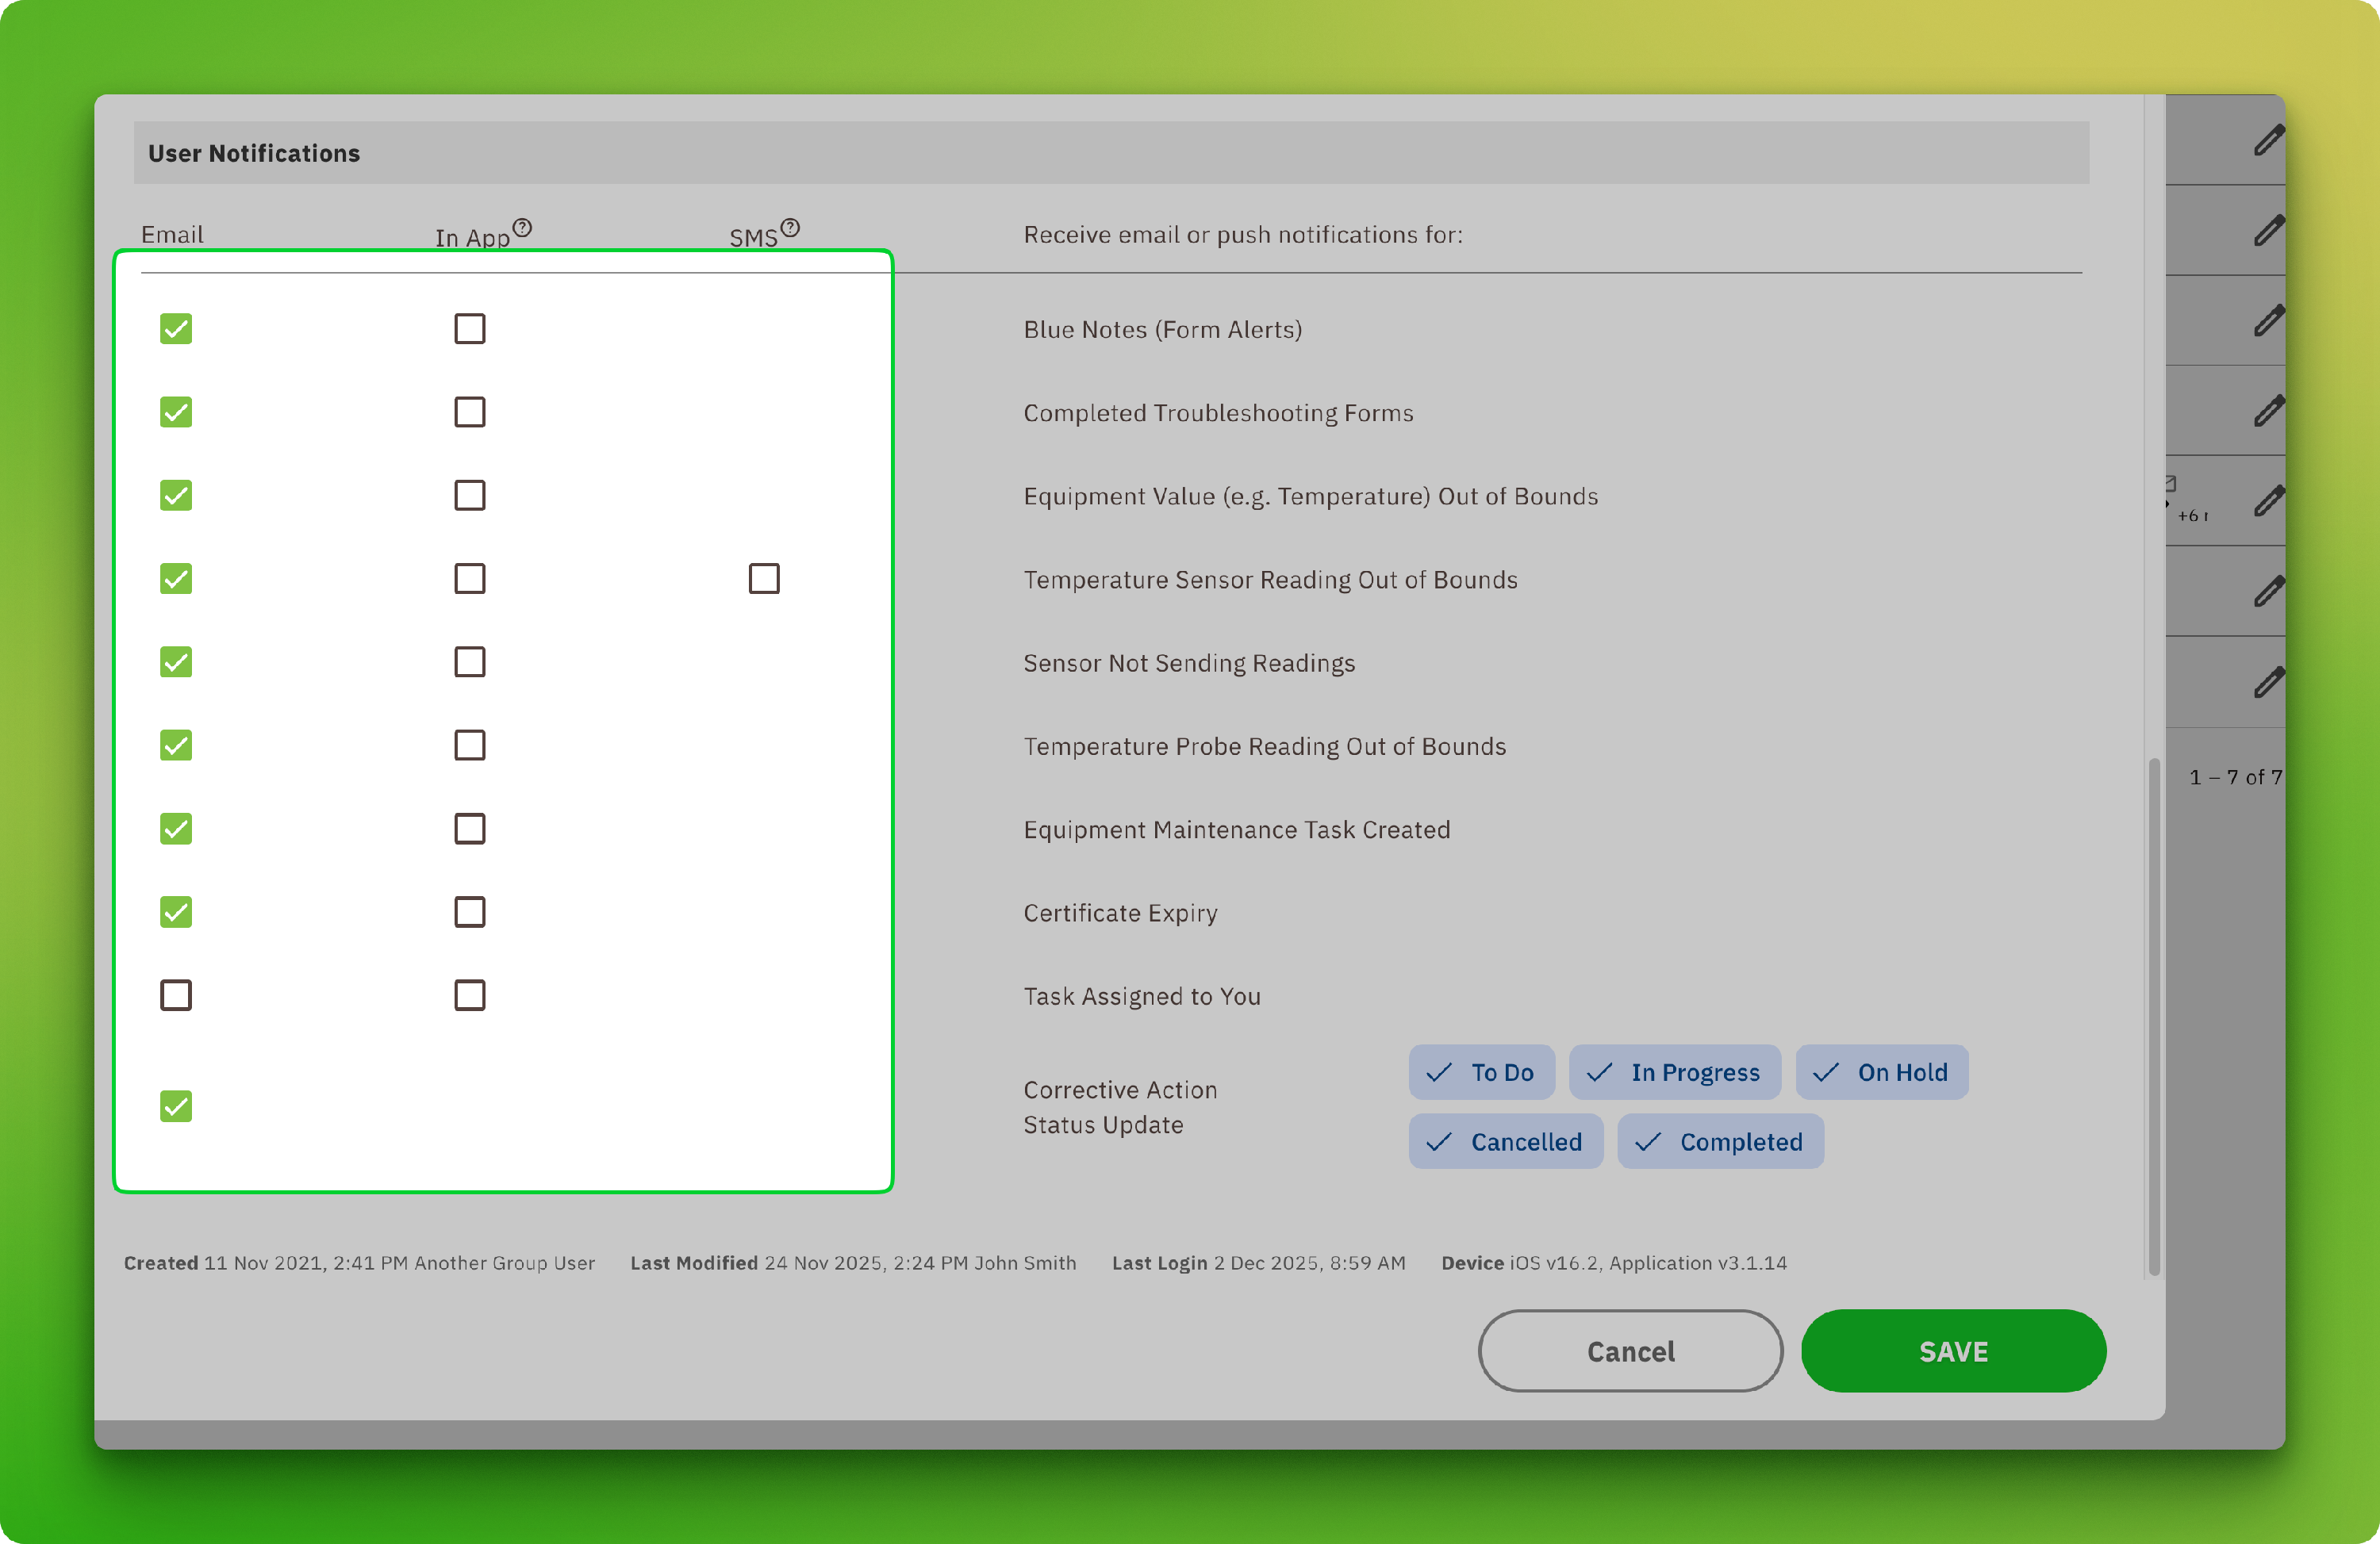Uncheck Email for Corrective Action Status Update
Image resolution: width=2380 pixels, height=1544 pixels.
(x=176, y=1106)
